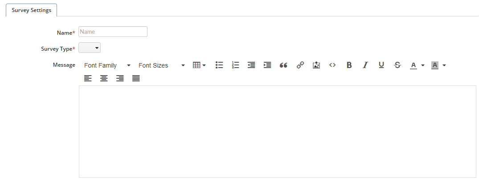Screen dimensions: 479x181
Task: Open the text color picker arrow
Action: 423,65
